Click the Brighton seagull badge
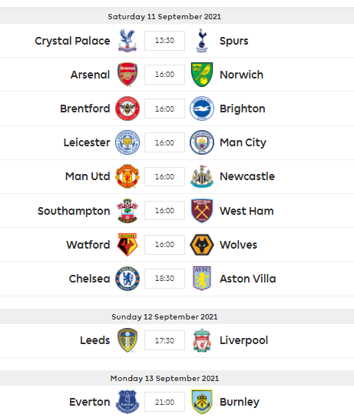354x418 pixels. (202, 109)
